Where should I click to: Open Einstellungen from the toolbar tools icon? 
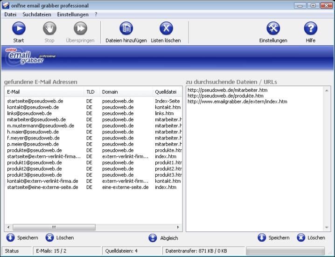[x=273, y=29]
